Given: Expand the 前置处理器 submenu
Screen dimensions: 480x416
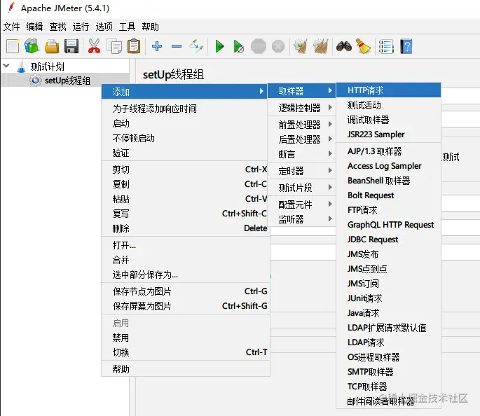Looking at the screenshot, I should tap(301, 125).
